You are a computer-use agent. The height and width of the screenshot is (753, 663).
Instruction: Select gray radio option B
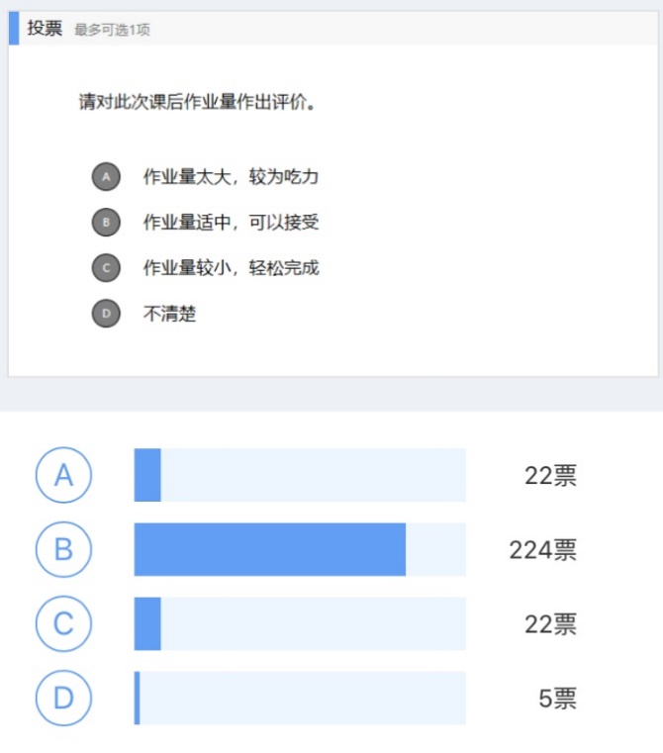click(x=106, y=222)
